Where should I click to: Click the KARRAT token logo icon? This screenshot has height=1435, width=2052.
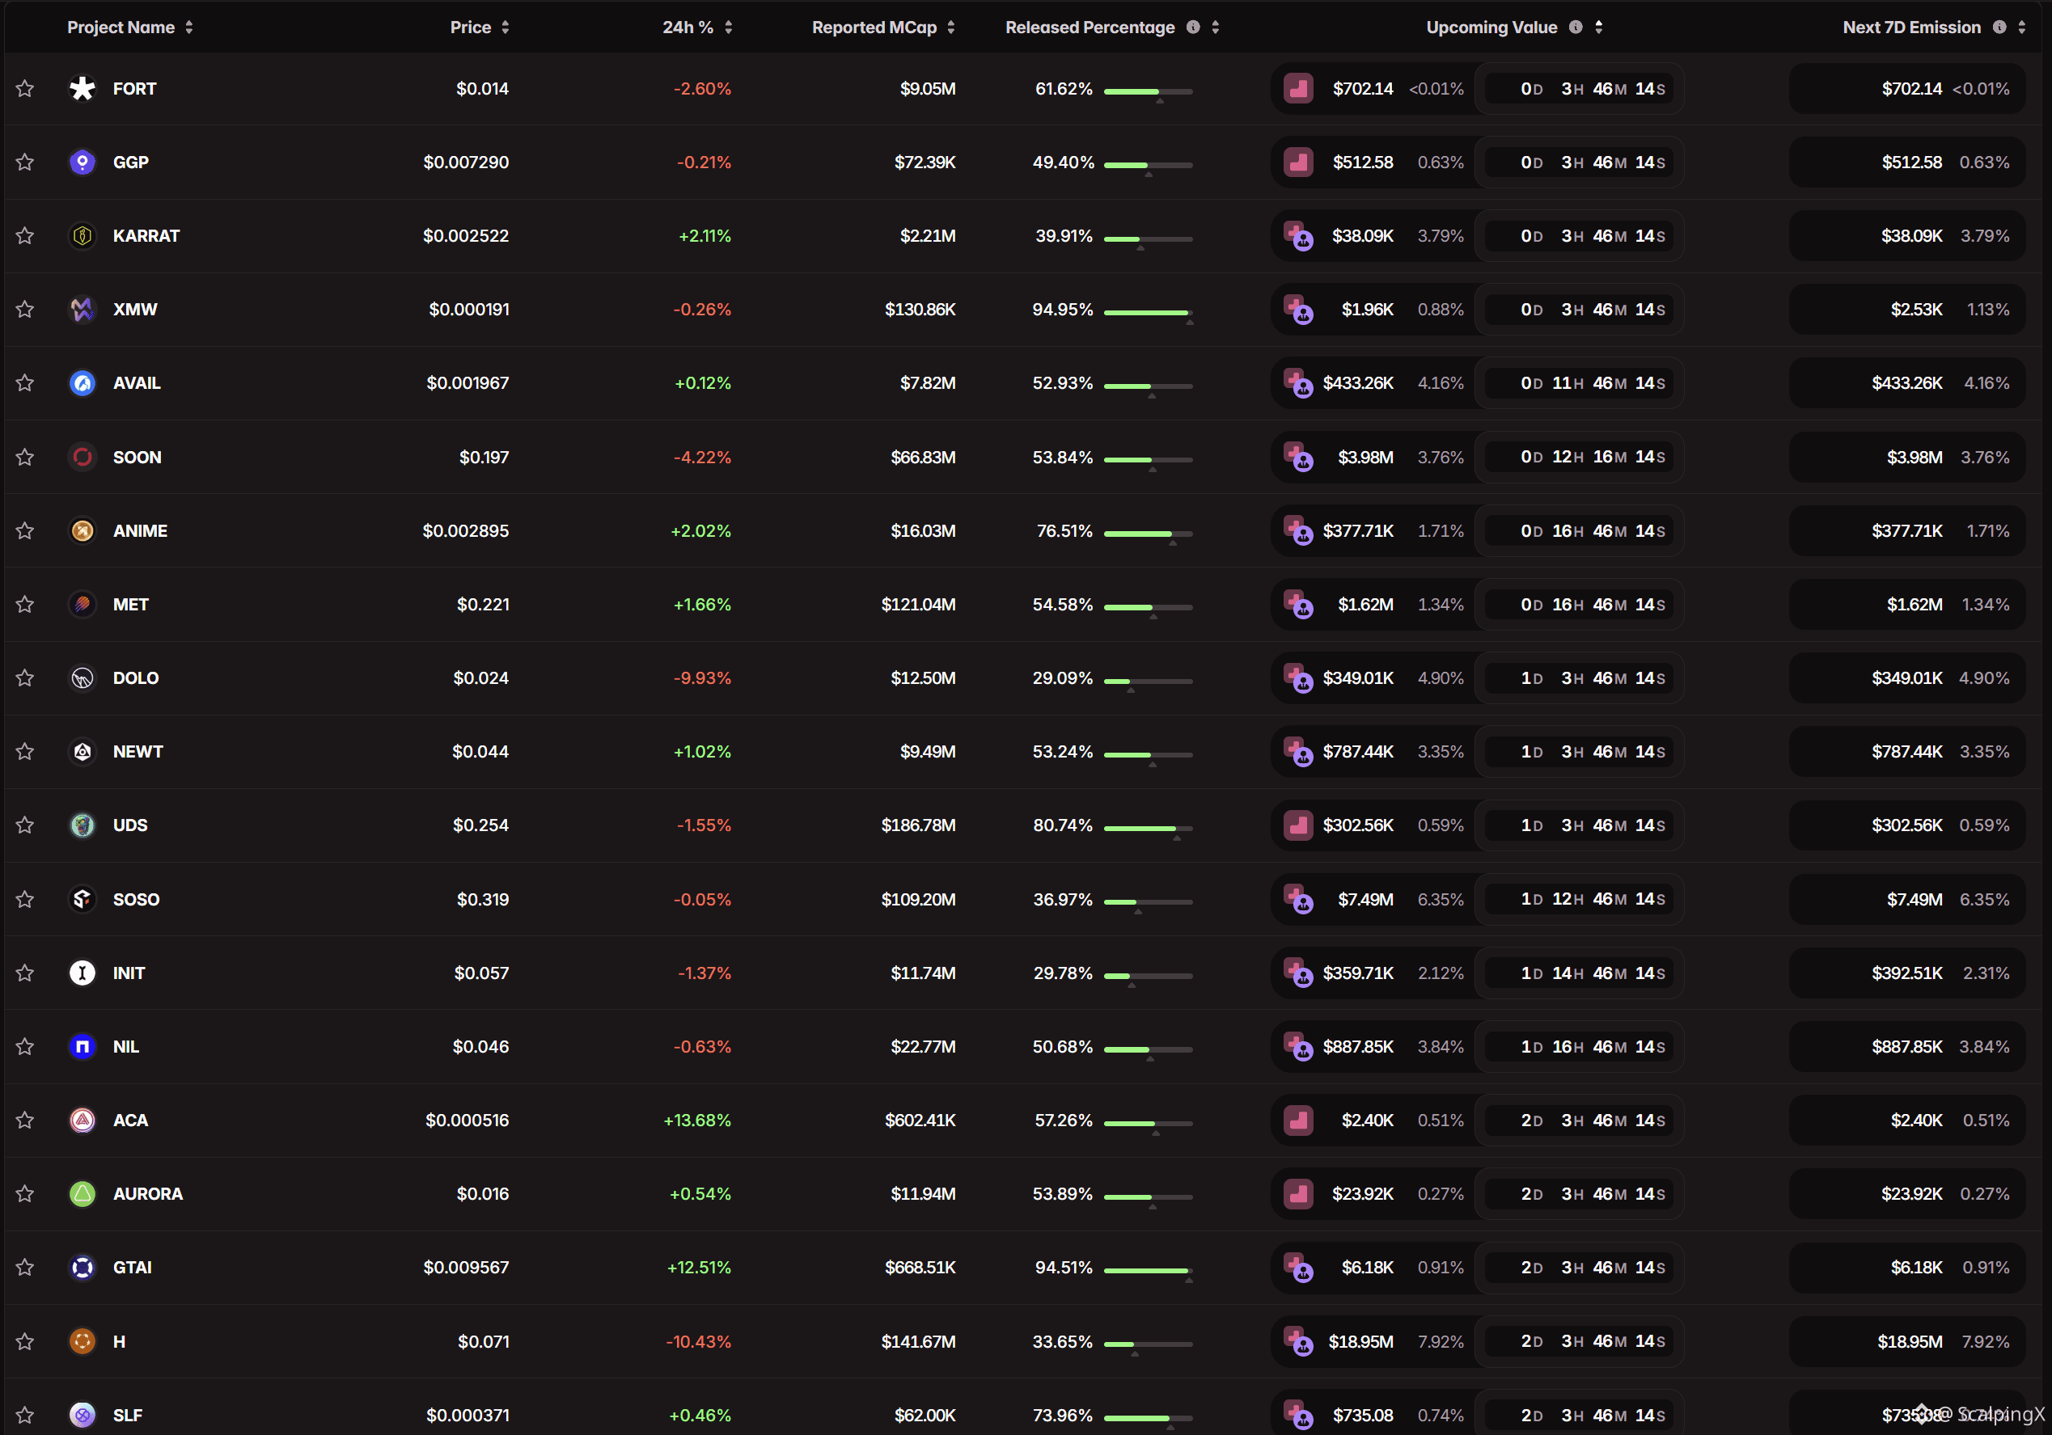pyautogui.click(x=83, y=236)
